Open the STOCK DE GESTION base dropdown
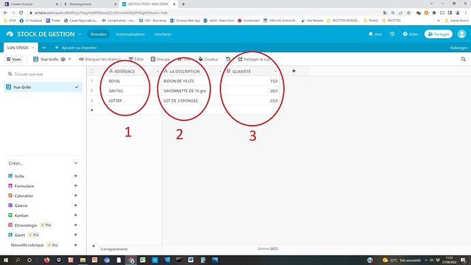Image resolution: width=471 pixels, height=265 pixels. tap(80, 34)
